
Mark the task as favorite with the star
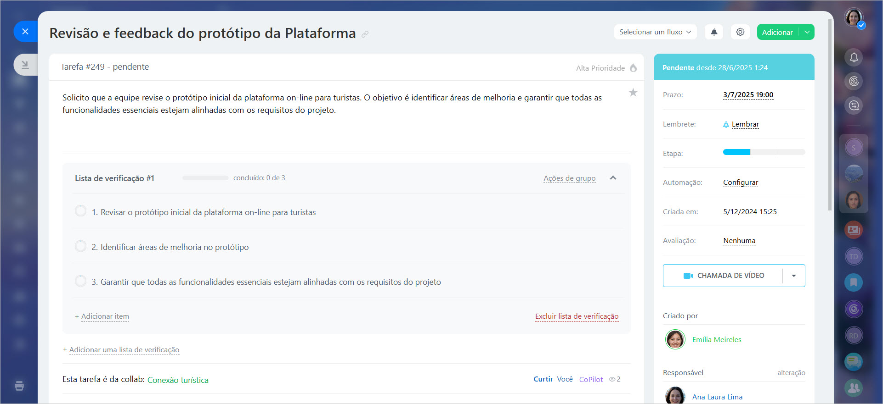pyautogui.click(x=633, y=93)
